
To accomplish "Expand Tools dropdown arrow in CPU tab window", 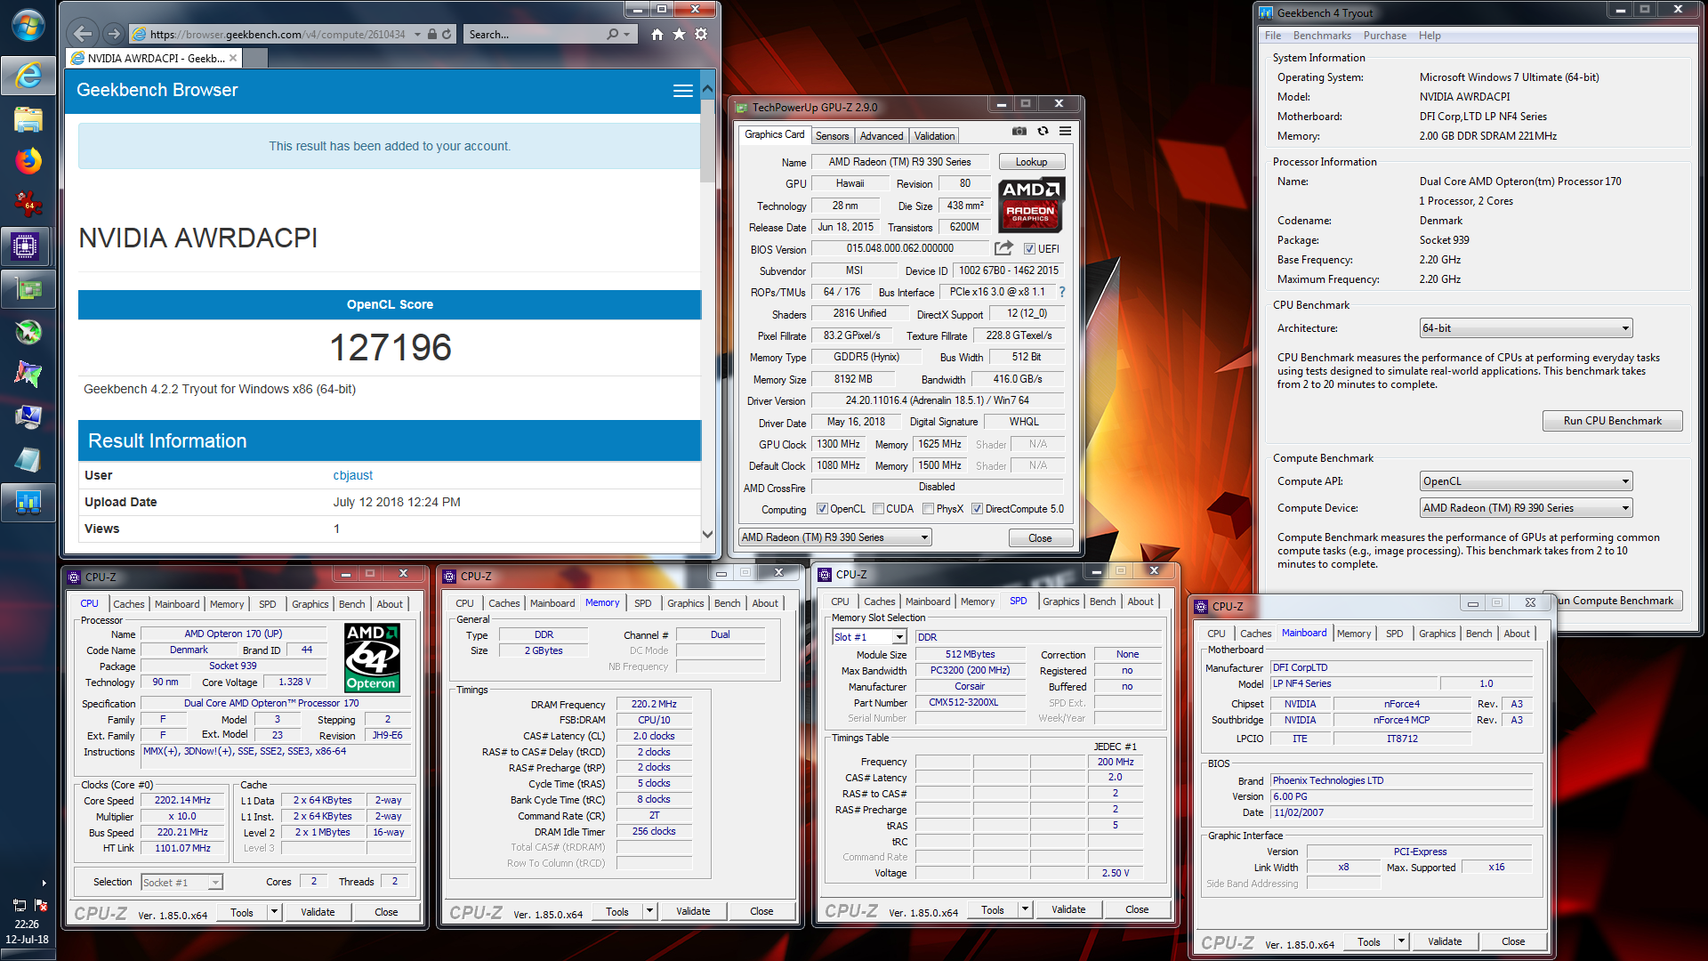I will pos(274,912).
